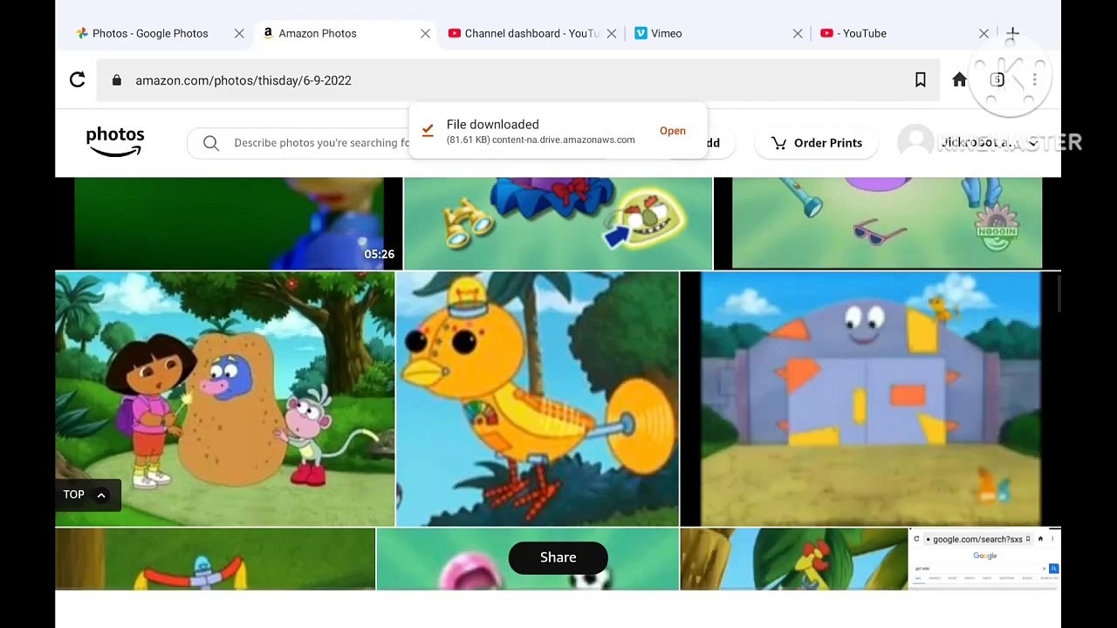Viewport: 1117px width, 628px height.
Task: Open the browser three-dot menu
Action: click(1035, 80)
